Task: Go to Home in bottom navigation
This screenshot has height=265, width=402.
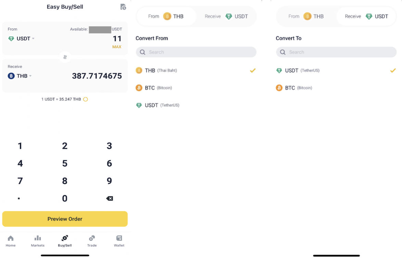Action: pos(11,241)
